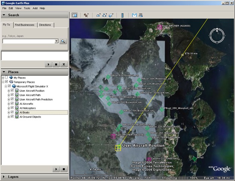Click the Print icon in the toolbar
The height and width of the screenshot is (181, 235).
(141, 15)
